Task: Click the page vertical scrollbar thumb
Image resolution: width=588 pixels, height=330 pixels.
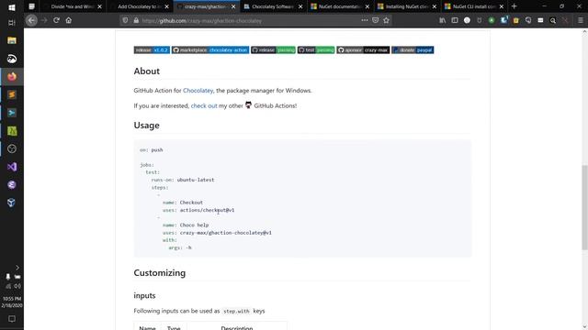Action: 584,207
